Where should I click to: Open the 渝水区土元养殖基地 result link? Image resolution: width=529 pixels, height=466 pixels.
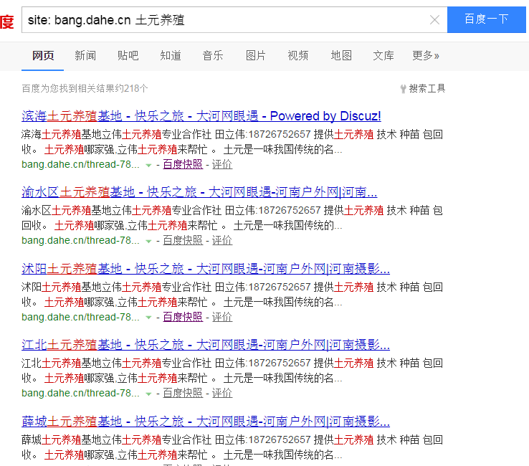tap(199, 192)
